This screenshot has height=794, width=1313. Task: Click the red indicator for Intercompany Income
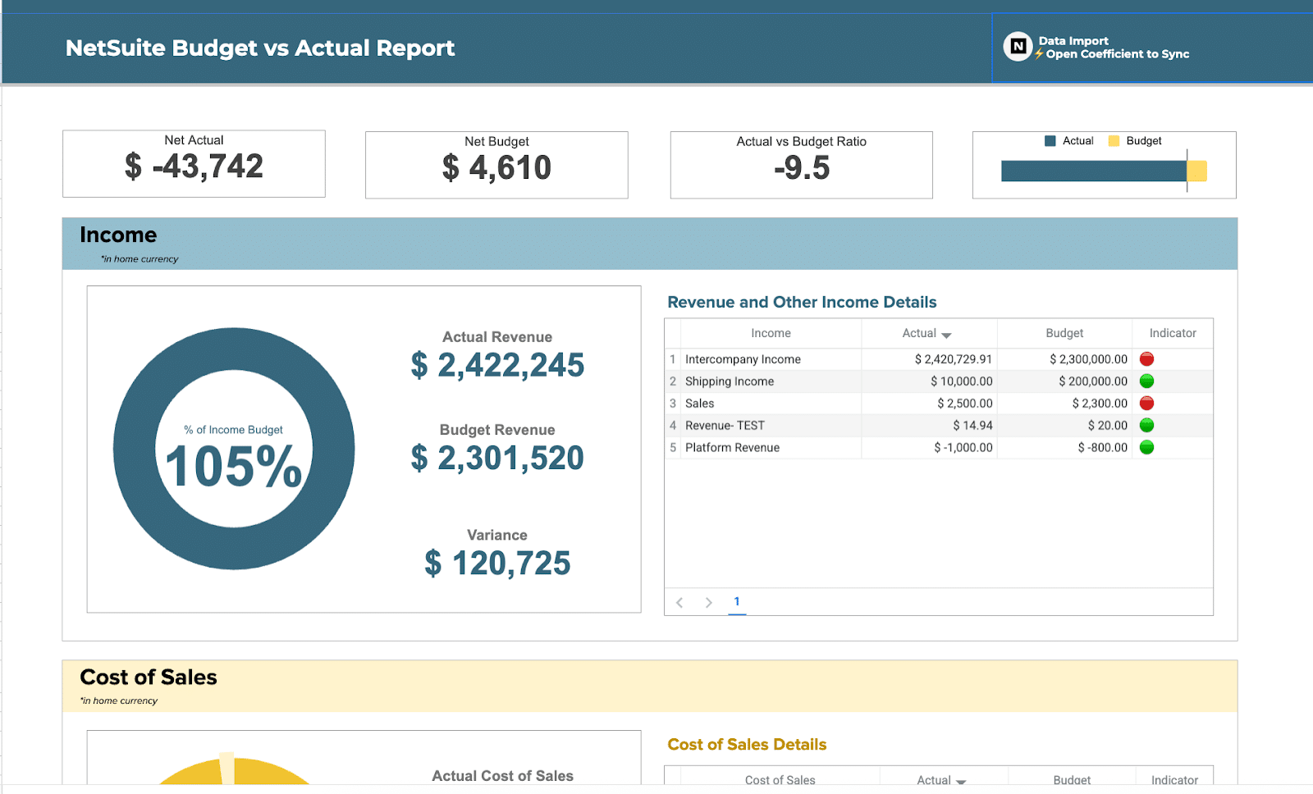1146,358
